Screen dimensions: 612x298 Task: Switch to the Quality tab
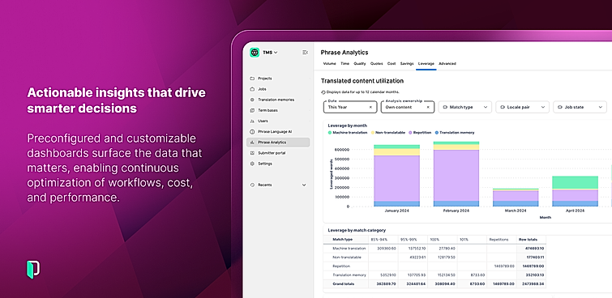360,64
